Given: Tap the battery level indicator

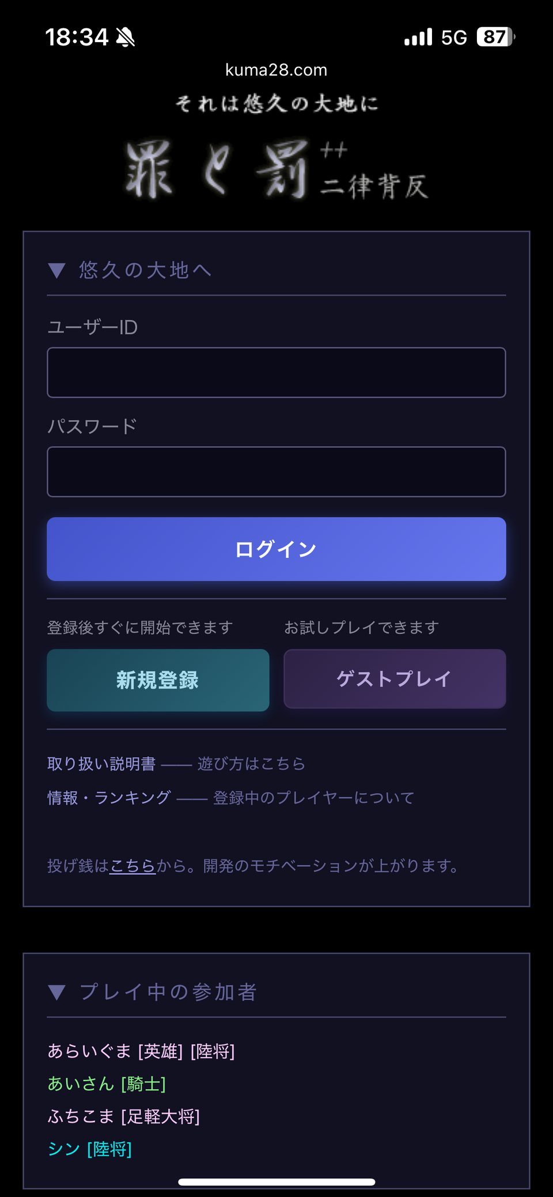Looking at the screenshot, I should click(495, 37).
